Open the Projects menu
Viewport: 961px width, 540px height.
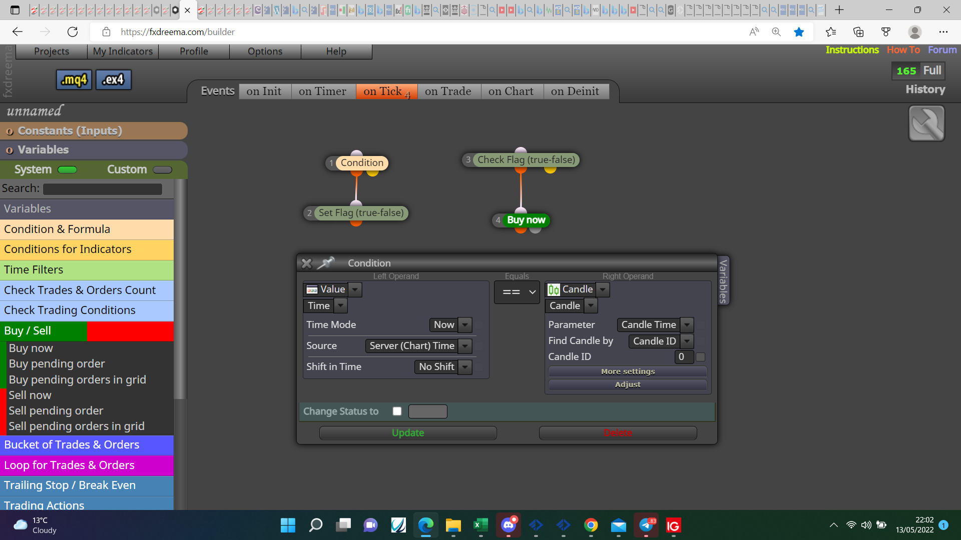click(x=52, y=51)
